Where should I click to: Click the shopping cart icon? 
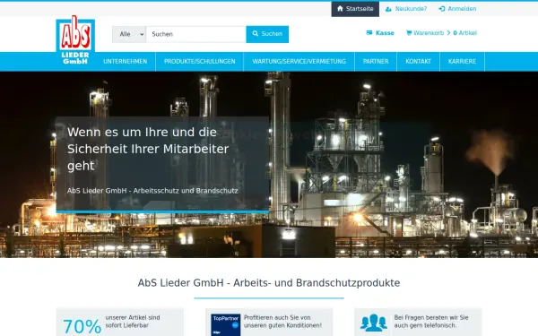coord(409,33)
